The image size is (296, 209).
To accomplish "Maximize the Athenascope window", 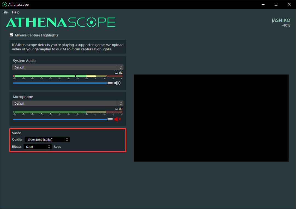I will [276, 4].
